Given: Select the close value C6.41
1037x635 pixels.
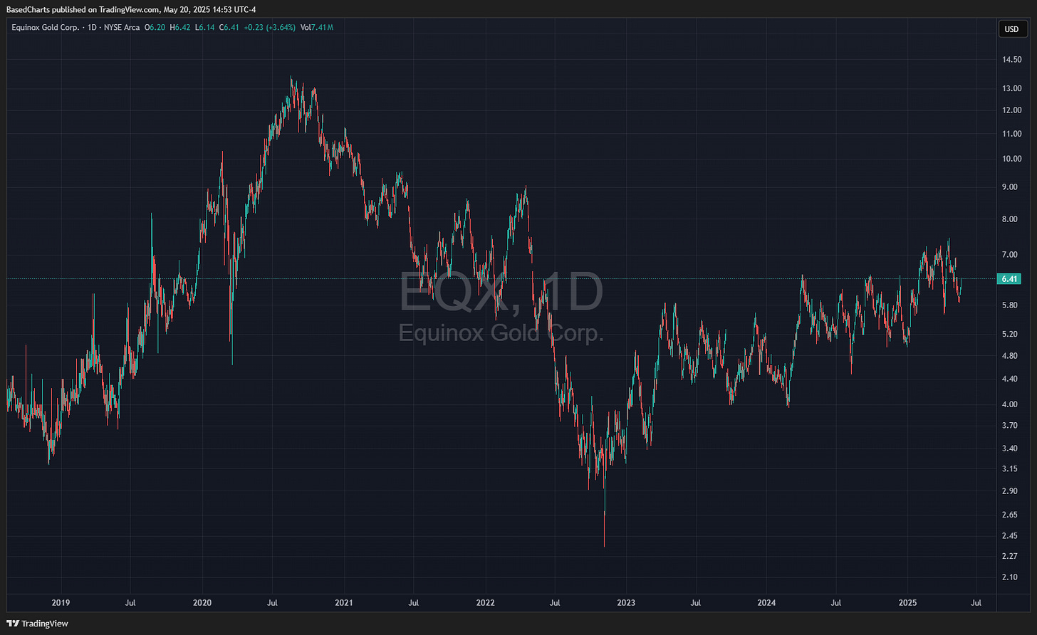Looking at the screenshot, I should 228,27.
